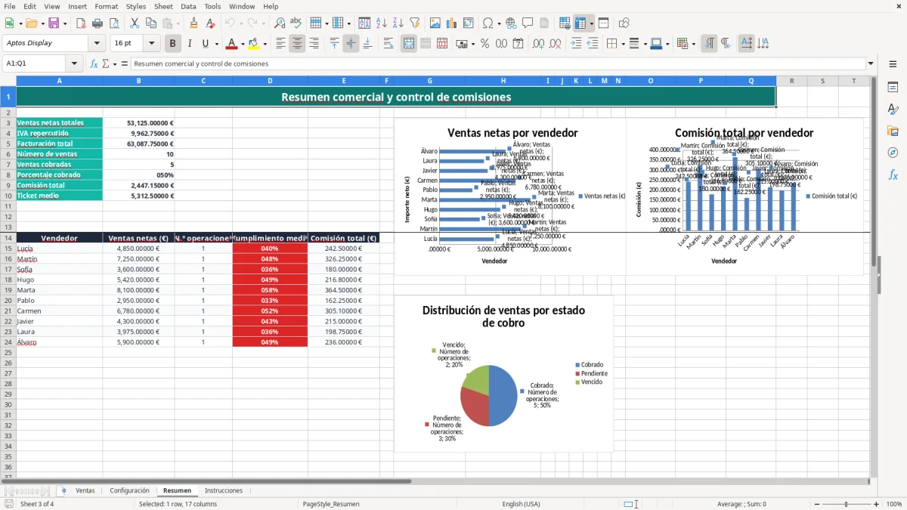Viewport: 907px width, 510px height.
Task: Switch to the Instrucciones sheet tab
Action: coord(224,490)
